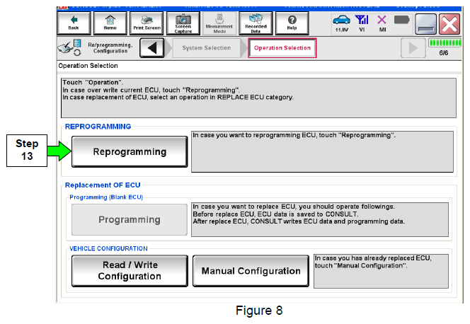This screenshot has width=470, height=324.
Task: Open the Help button
Action: tap(292, 23)
